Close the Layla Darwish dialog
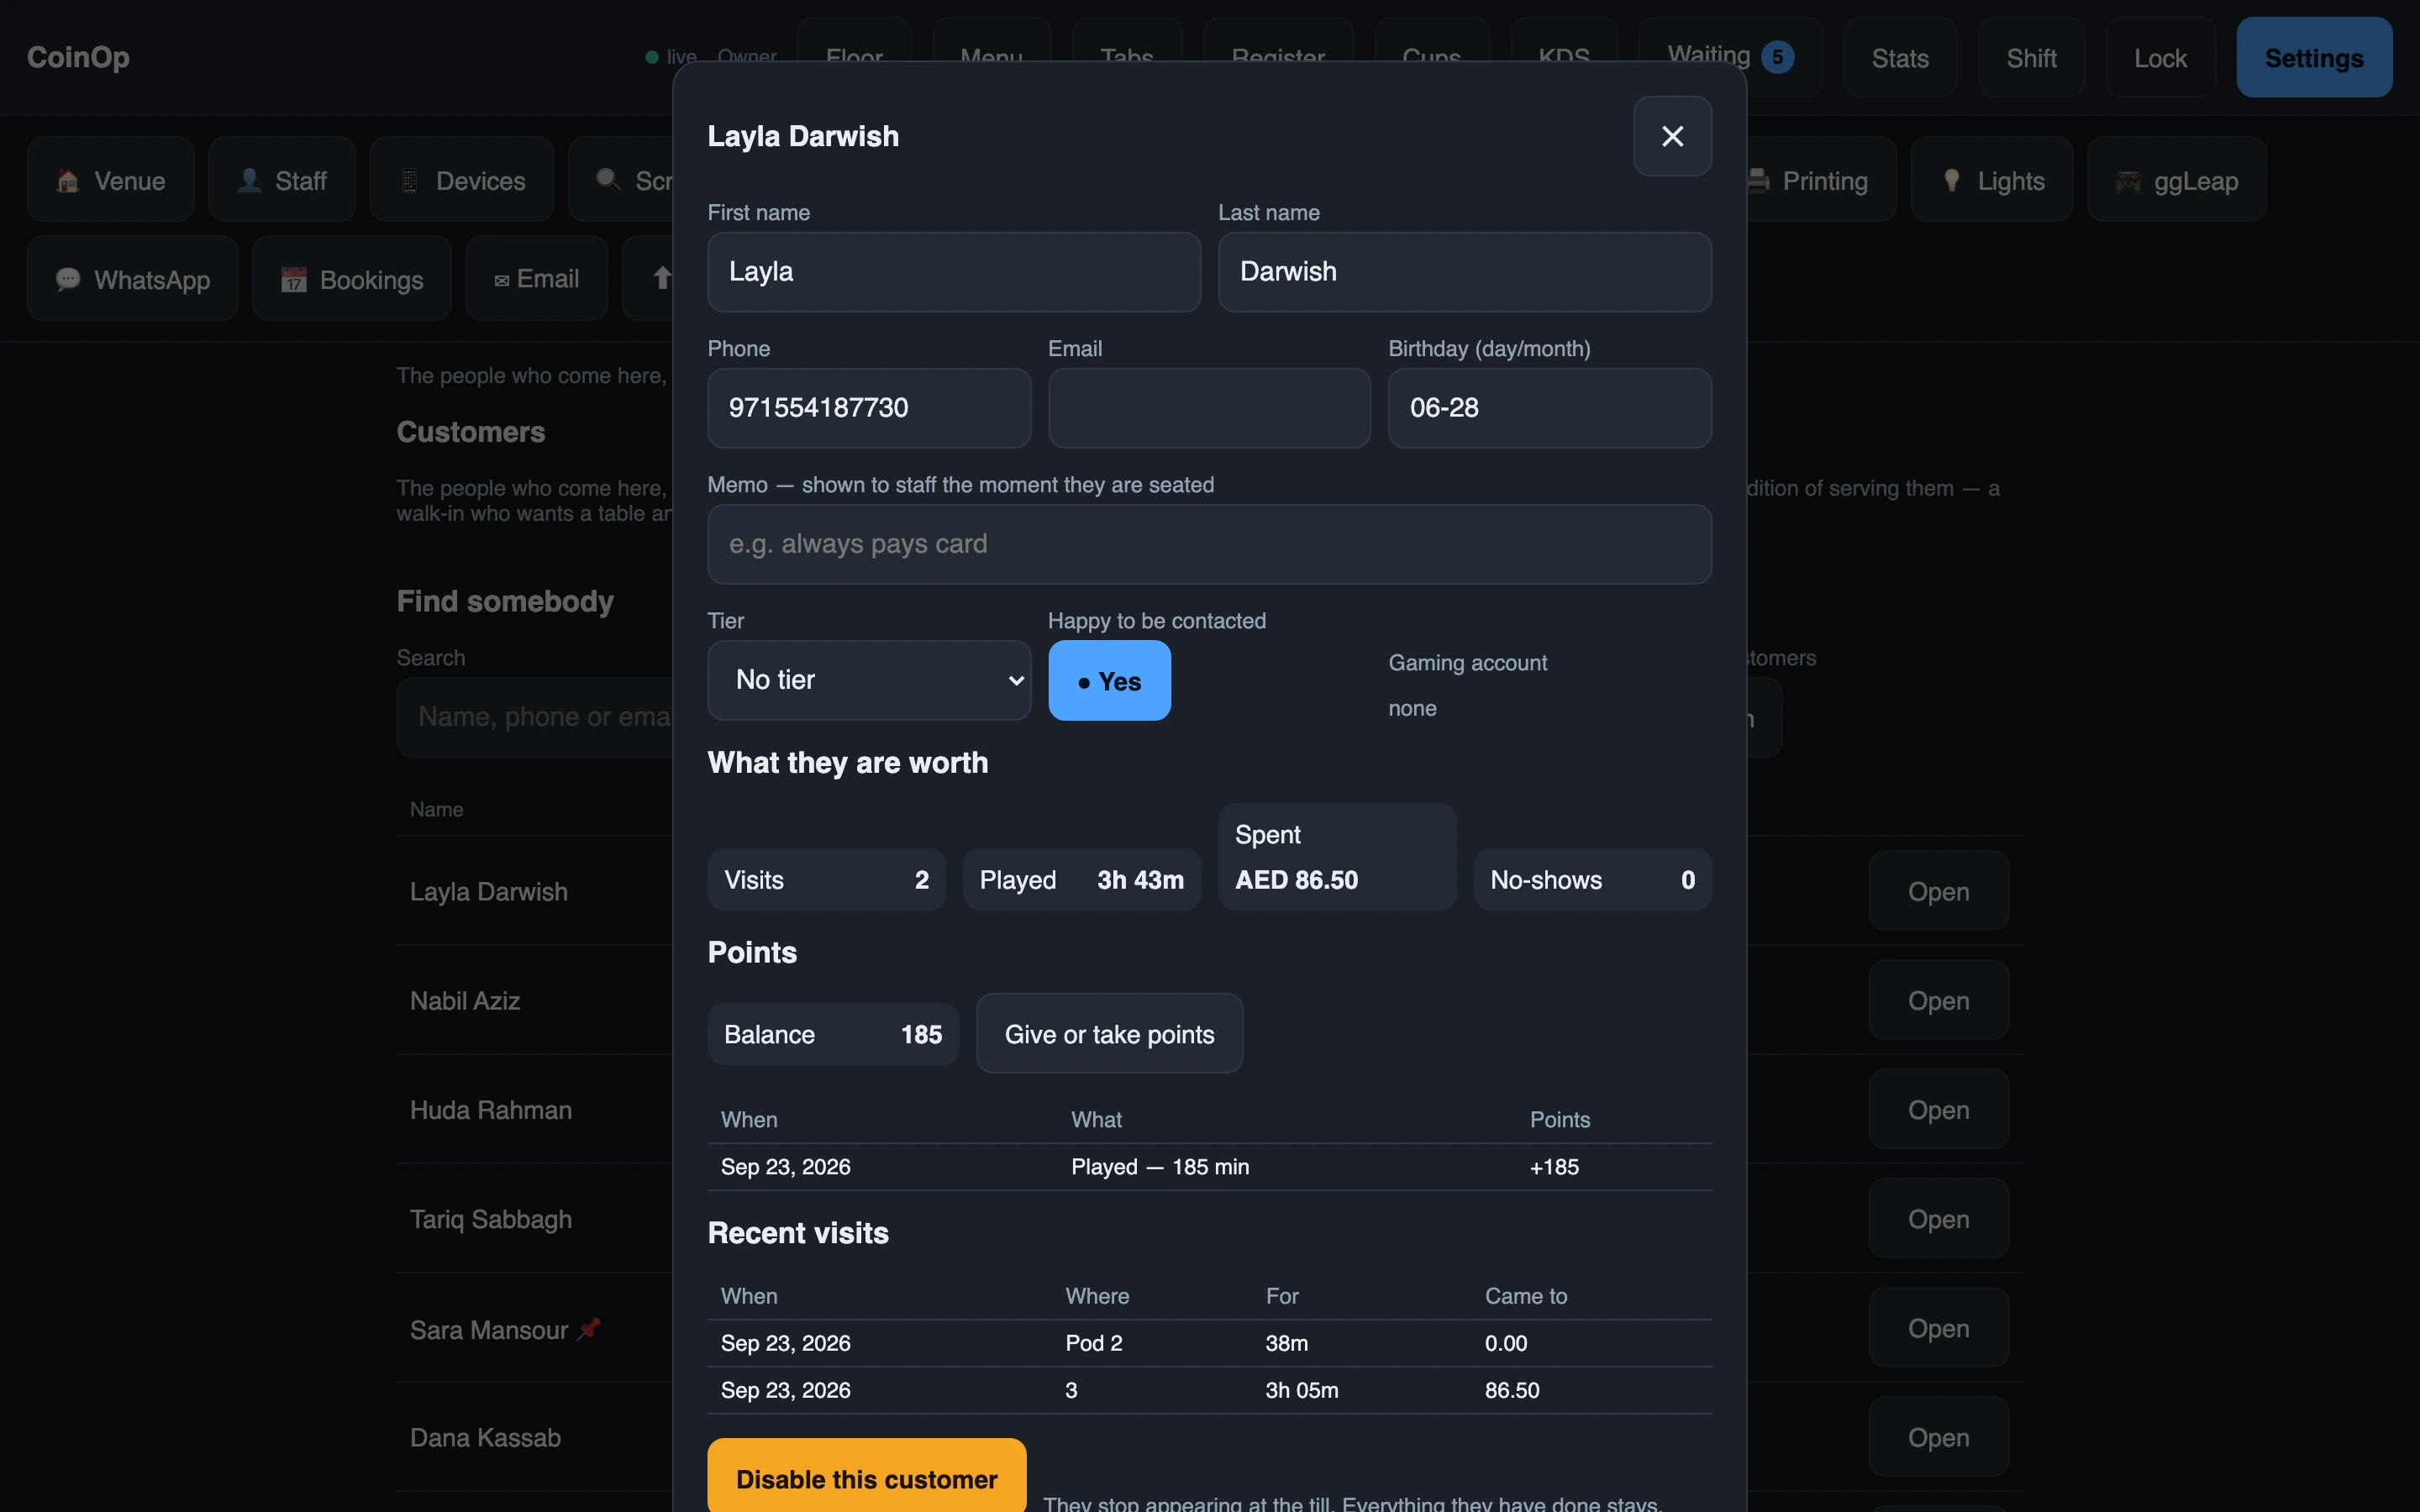2420x1512 pixels. [1672, 136]
